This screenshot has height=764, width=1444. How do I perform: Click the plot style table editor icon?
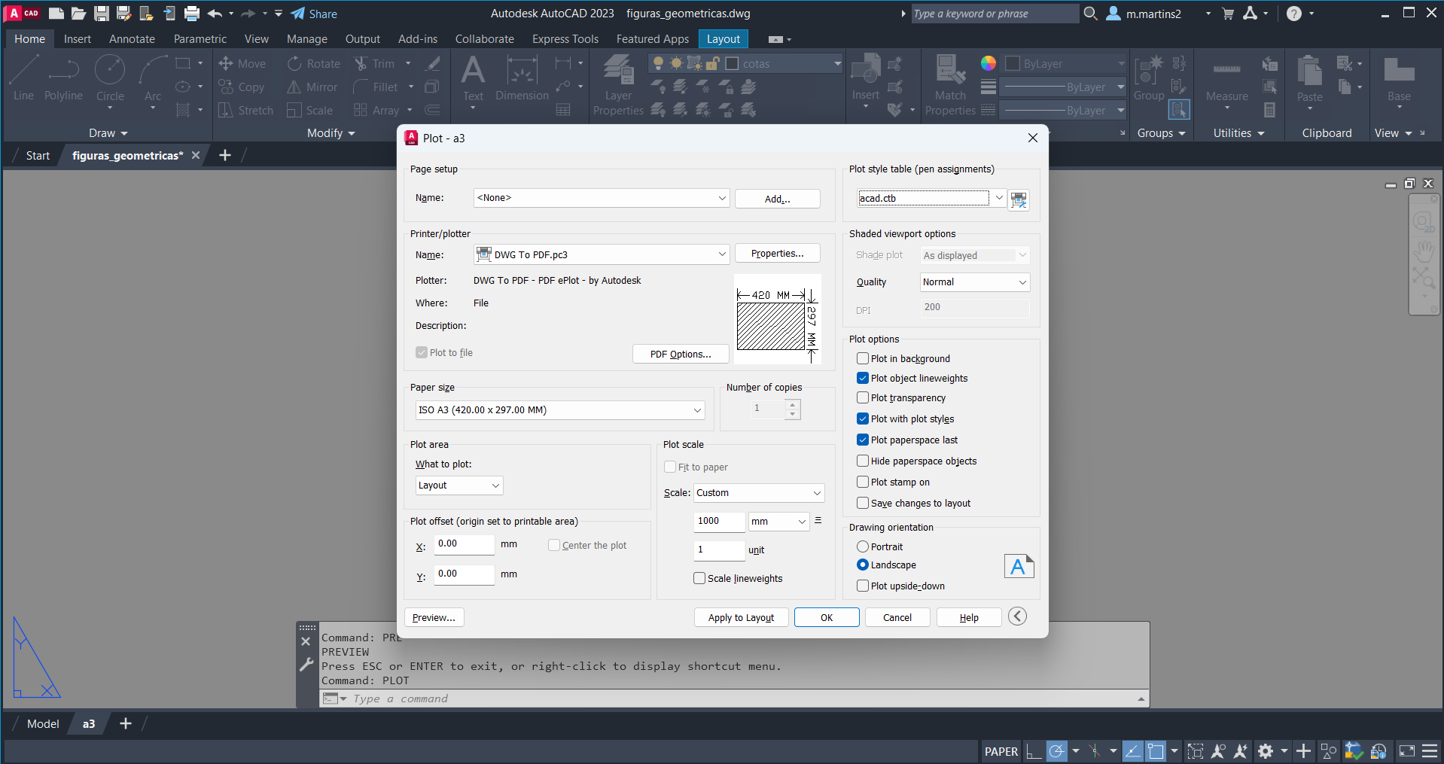(1019, 199)
